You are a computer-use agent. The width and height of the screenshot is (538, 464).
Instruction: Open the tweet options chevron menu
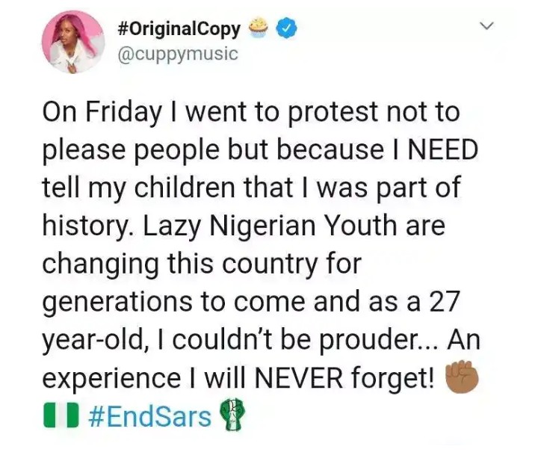[486, 28]
